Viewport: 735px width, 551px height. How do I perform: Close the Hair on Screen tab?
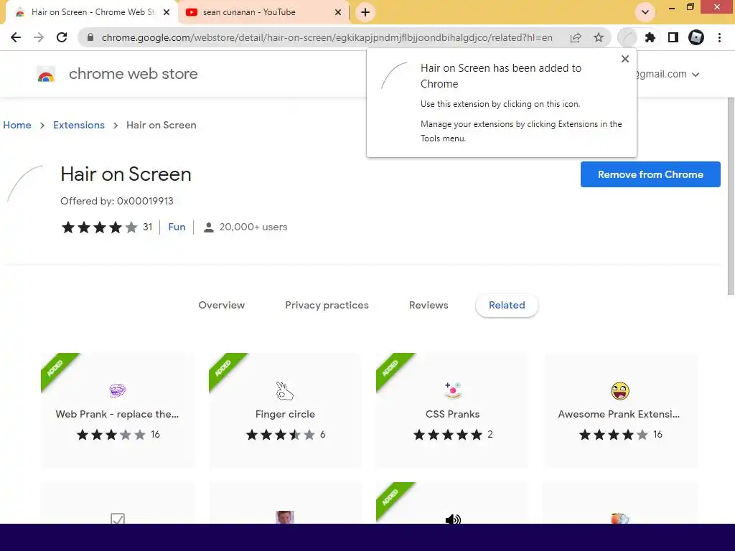click(167, 12)
